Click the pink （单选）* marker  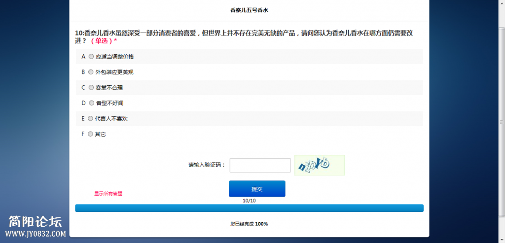coord(103,41)
